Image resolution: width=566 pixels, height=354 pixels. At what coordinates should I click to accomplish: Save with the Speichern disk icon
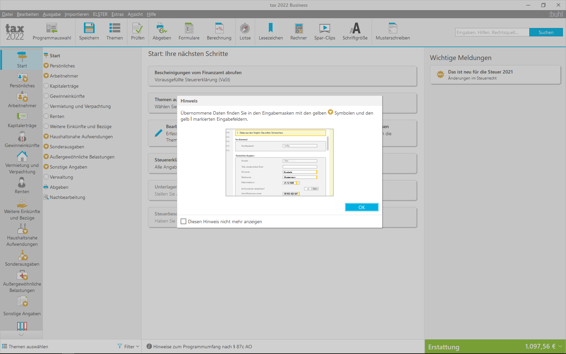pyautogui.click(x=89, y=28)
